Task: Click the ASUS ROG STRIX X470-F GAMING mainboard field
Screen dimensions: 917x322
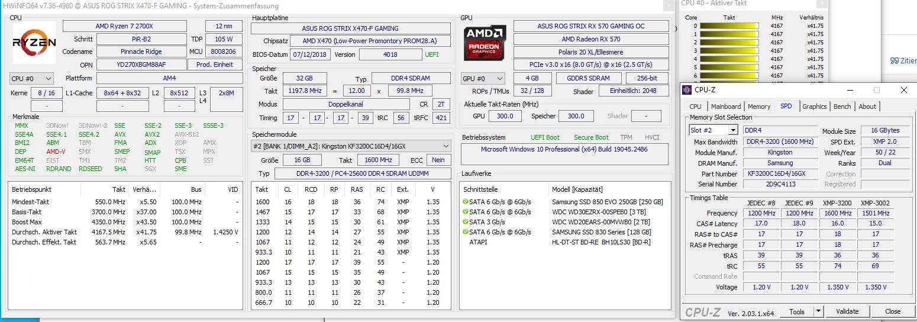Action: pos(351,28)
